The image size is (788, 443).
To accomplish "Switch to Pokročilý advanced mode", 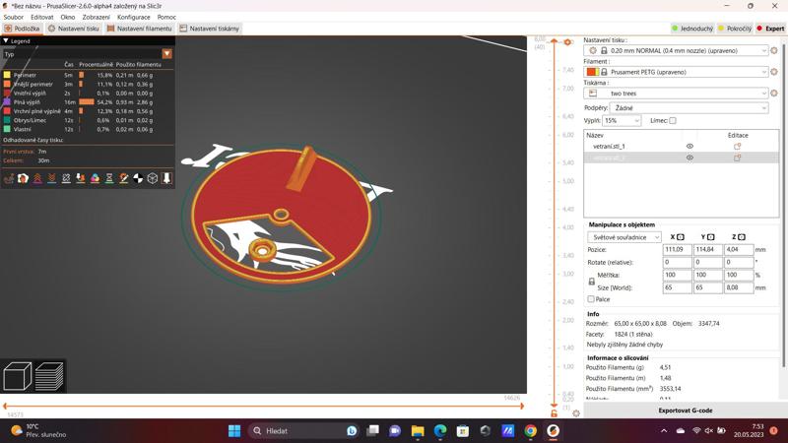I will point(735,29).
